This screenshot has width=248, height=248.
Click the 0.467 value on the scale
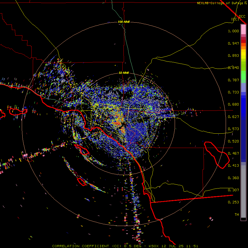pyautogui.click(x=233, y=153)
